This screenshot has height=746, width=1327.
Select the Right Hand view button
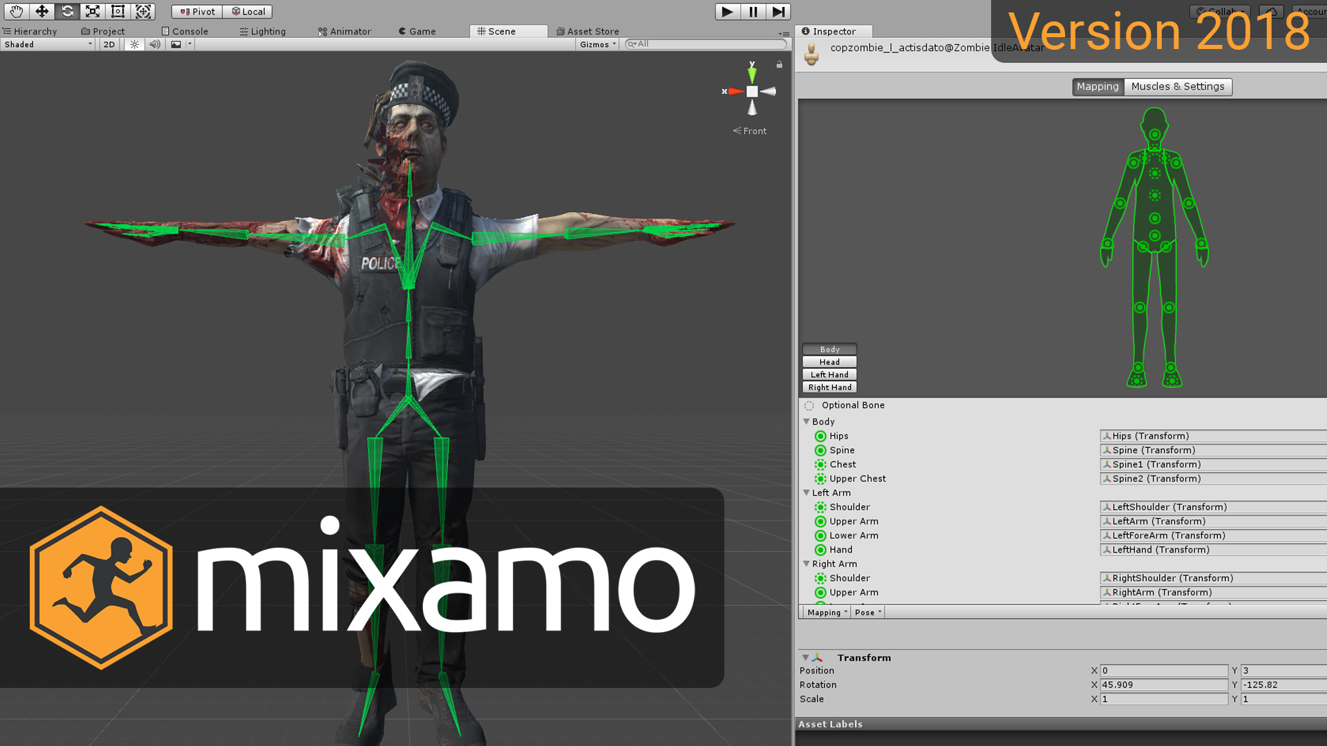point(829,388)
